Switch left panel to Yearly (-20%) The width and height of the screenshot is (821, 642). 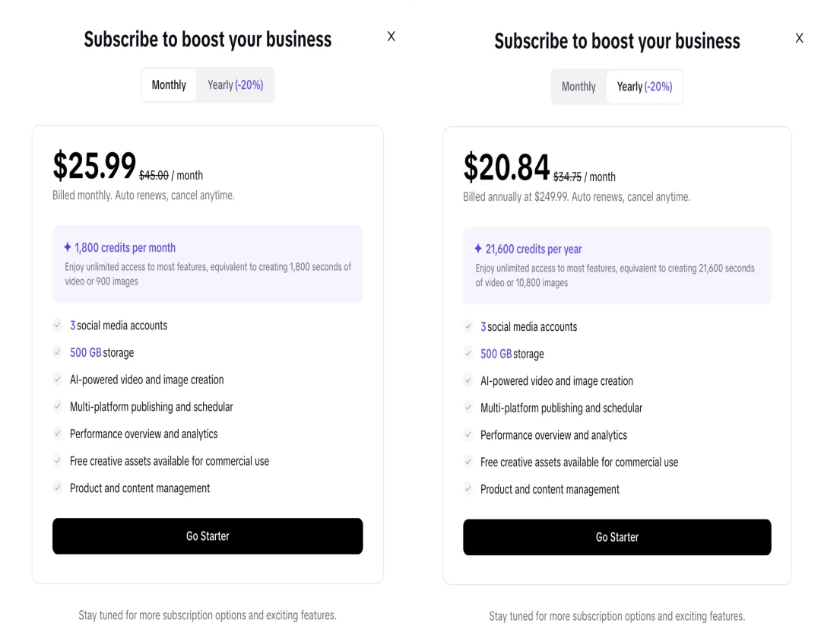click(x=235, y=85)
